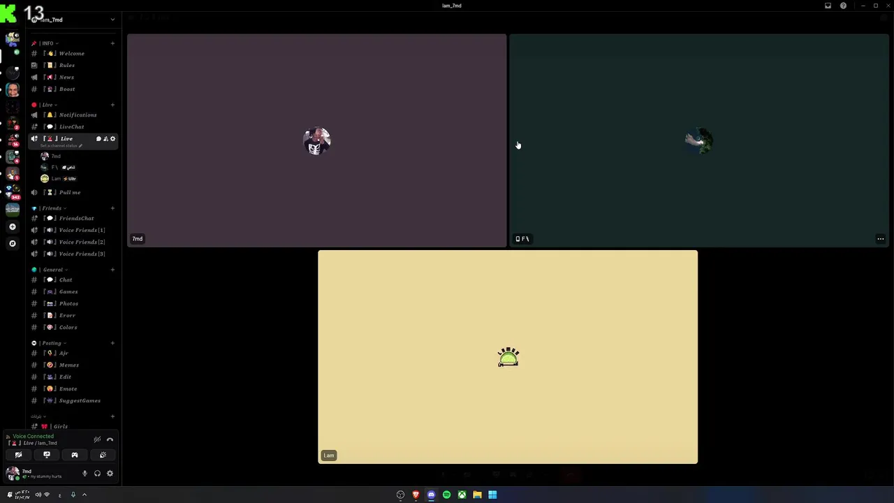Screen dimensions: 894x503
Task: Open the Edit channel
Action: [x=73, y=377]
